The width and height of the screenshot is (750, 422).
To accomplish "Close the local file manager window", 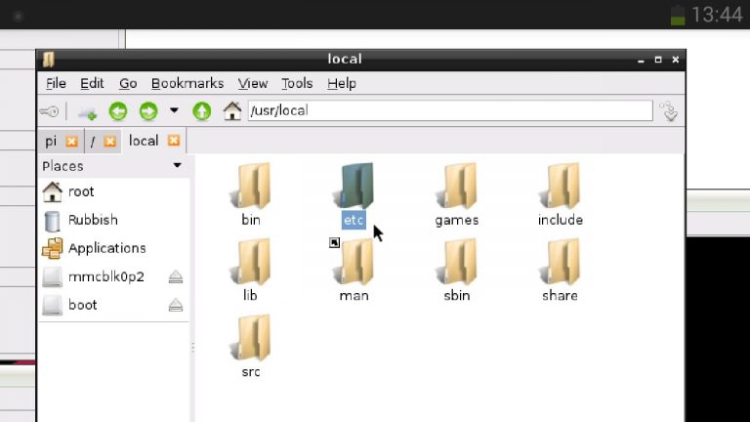I will 676,60.
